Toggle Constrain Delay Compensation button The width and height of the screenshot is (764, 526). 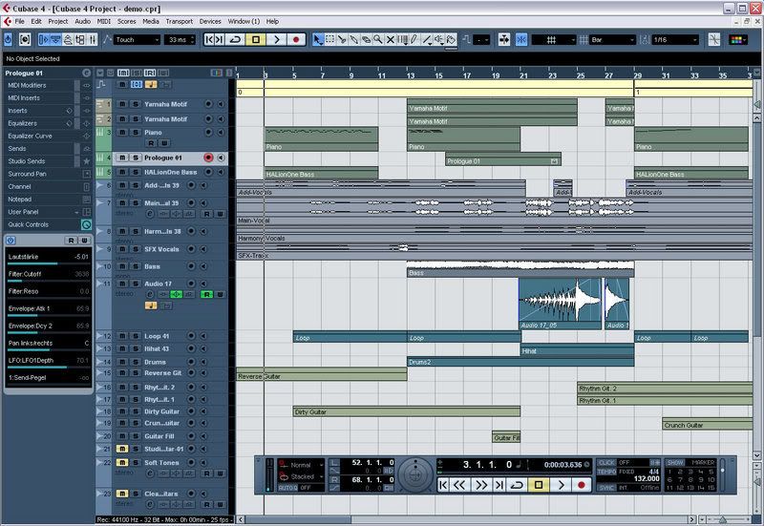pyautogui.click(x=25, y=39)
